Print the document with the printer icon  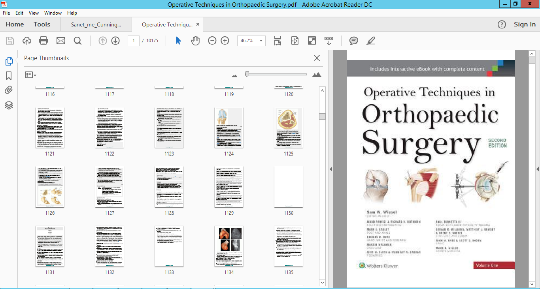click(x=43, y=41)
